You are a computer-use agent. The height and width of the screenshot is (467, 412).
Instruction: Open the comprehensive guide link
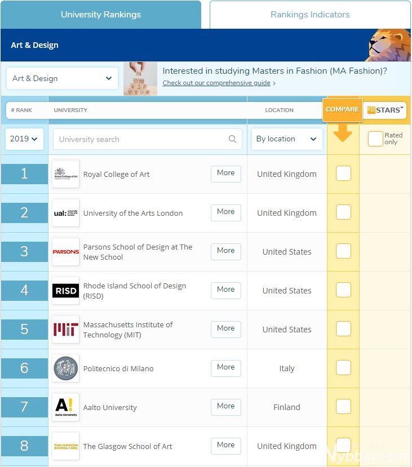[x=216, y=83]
